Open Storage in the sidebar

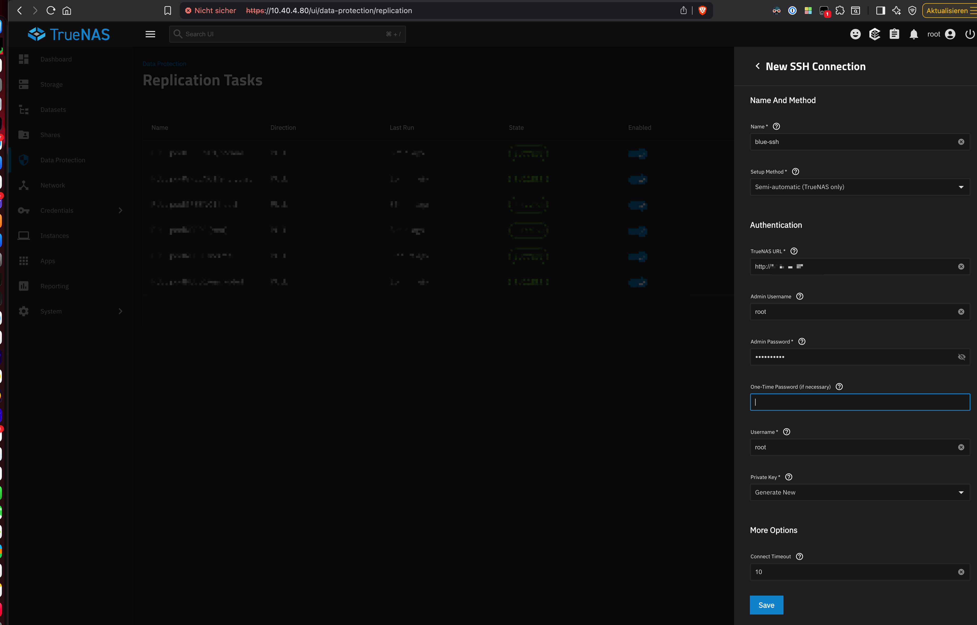pos(52,84)
